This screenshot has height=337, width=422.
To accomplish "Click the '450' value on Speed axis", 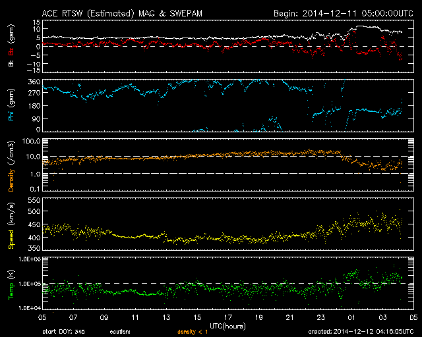I will (x=34, y=224).
